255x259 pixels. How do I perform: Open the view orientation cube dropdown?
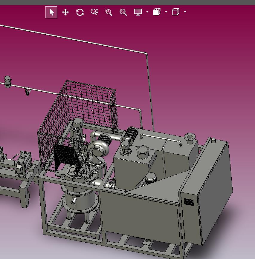(185, 12)
